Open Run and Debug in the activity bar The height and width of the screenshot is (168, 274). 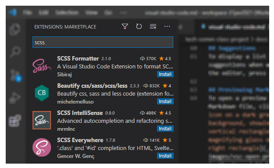tap(15, 98)
